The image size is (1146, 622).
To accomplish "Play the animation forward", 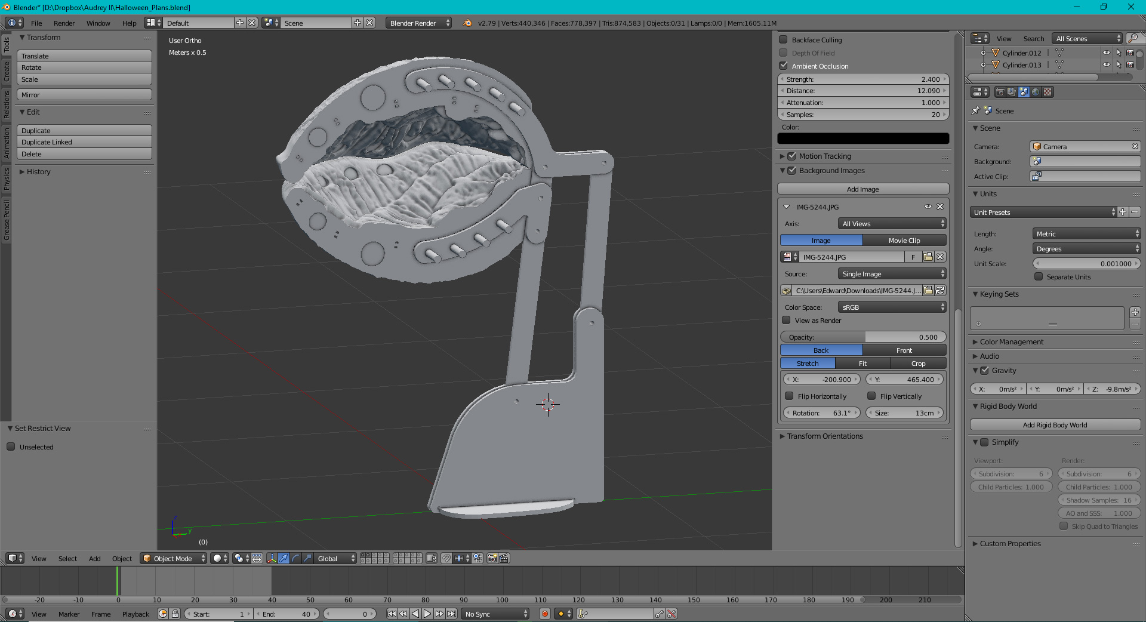I will point(427,614).
